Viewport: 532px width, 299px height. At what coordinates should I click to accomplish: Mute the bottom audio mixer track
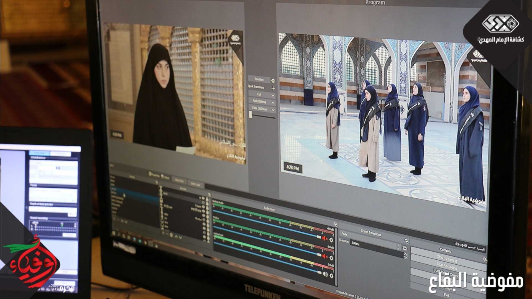click(x=325, y=274)
